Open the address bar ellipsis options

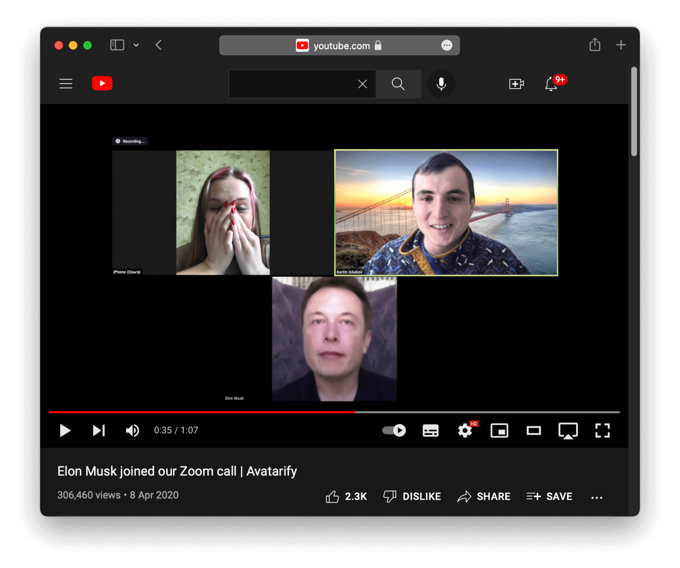[447, 45]
